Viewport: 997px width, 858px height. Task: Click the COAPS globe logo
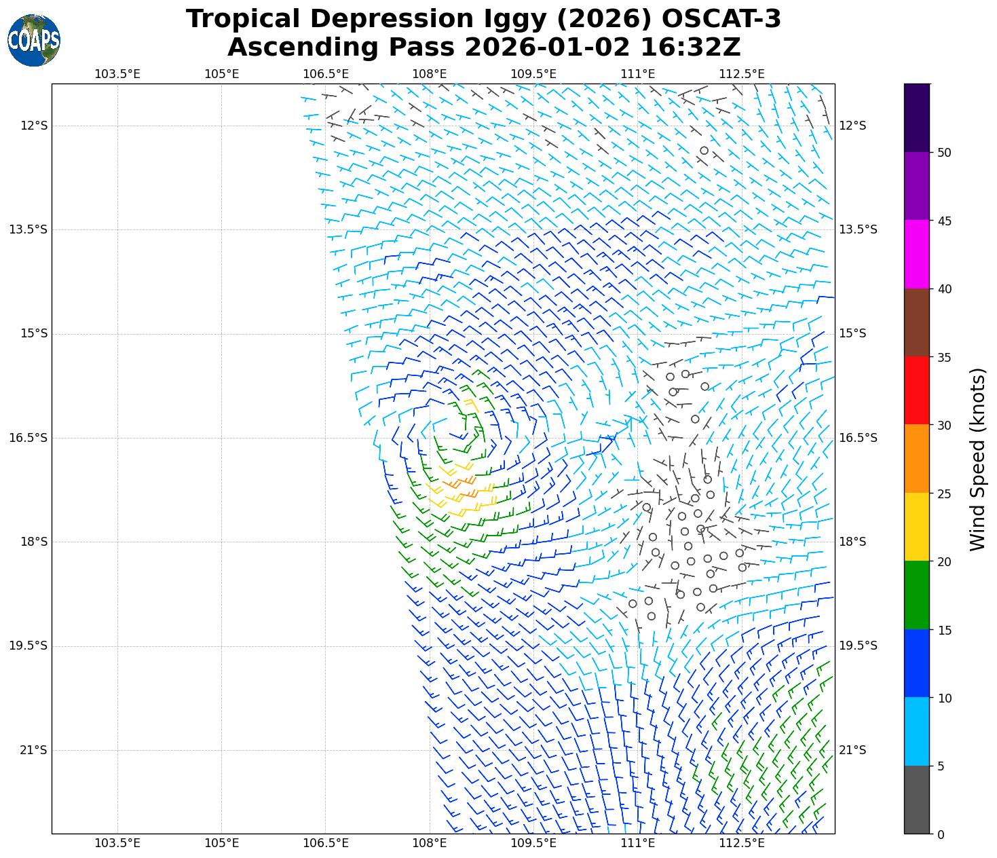[34, 40]
